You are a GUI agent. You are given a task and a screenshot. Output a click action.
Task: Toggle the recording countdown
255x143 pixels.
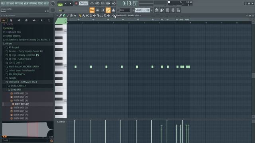coord(103,4)
